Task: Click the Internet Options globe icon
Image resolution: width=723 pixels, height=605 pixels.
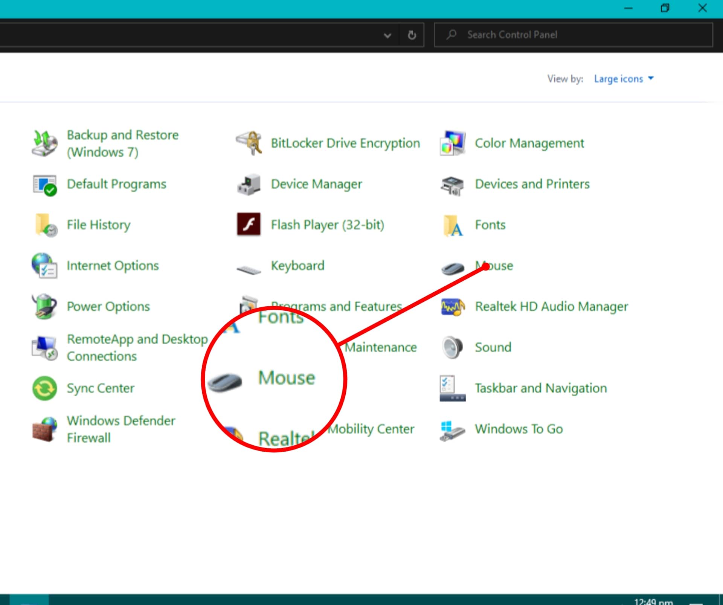Action: point(44,266)
